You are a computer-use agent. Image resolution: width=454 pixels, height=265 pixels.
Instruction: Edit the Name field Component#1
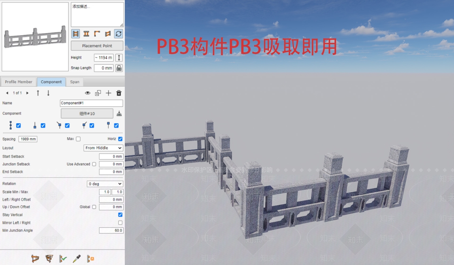91,103
